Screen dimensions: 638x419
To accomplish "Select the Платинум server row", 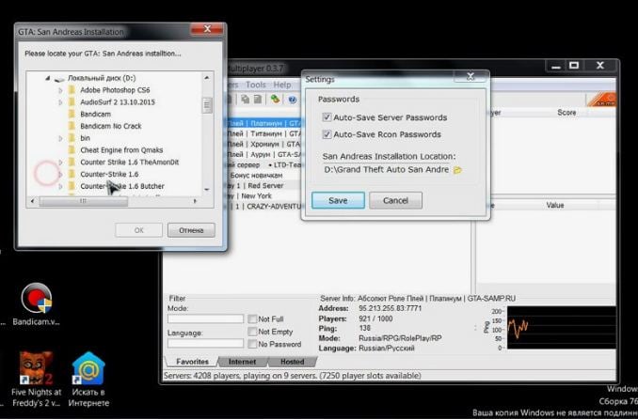I will 263,123.
